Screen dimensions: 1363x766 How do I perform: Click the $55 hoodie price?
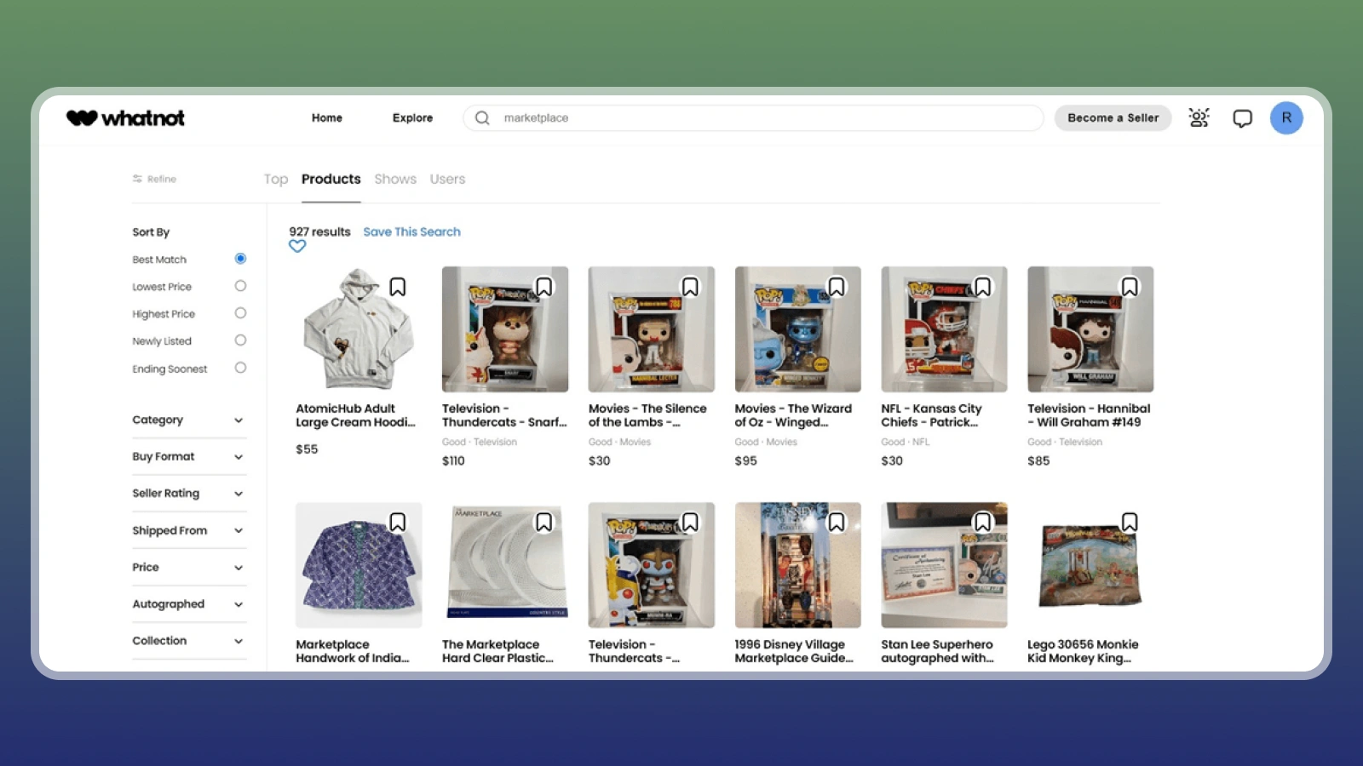click(x=307, y=449)
